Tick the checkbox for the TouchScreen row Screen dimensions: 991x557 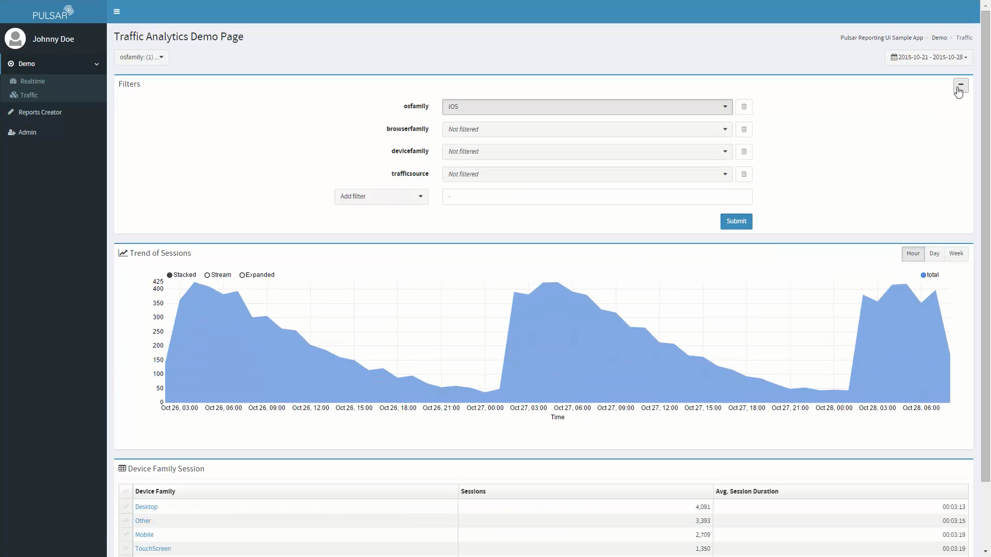pyautogui.click(x=126, y=548)
